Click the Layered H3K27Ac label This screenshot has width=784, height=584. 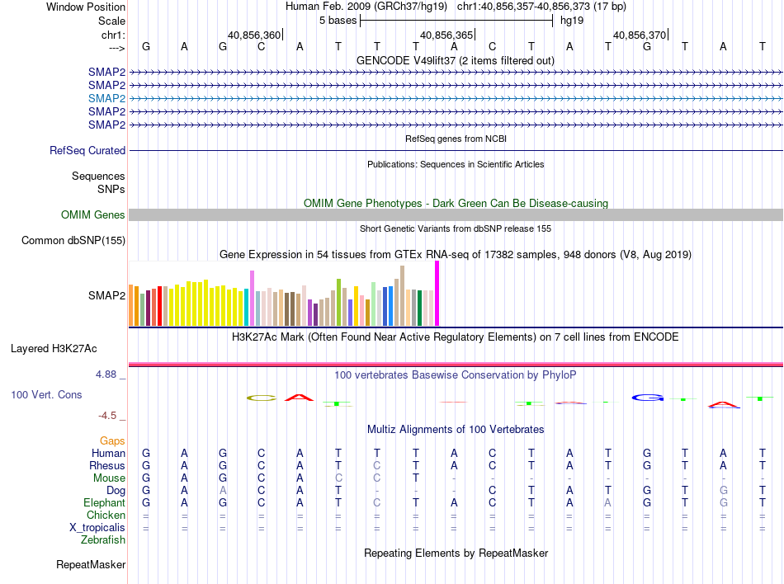[x=54, y=348]
